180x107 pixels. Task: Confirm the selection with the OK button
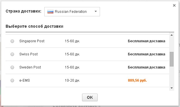(90, 97)
